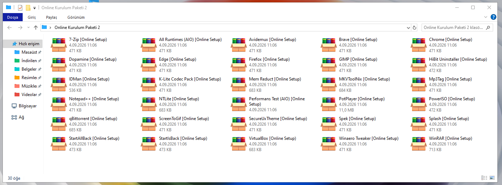Click the file name "SecureUxTheme [Online Setup]"
The width and height of the screenshot is (502, 185).
point(278,119)
